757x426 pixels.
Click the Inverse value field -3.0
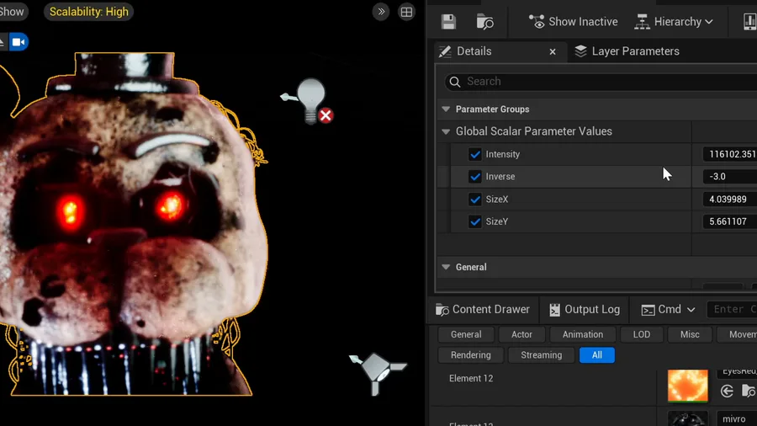[x=730, y=176]
